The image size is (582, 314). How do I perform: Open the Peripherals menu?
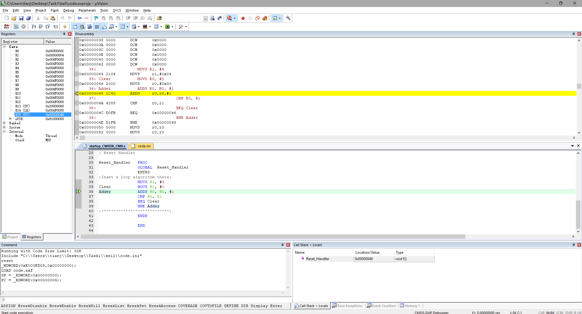pos(87,10)
